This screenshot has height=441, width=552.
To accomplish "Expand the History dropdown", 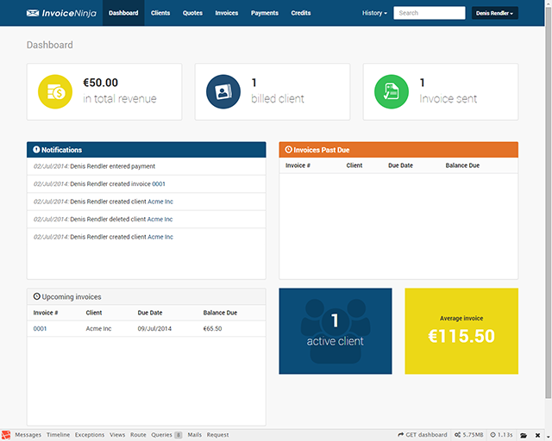I will [374, 14].
